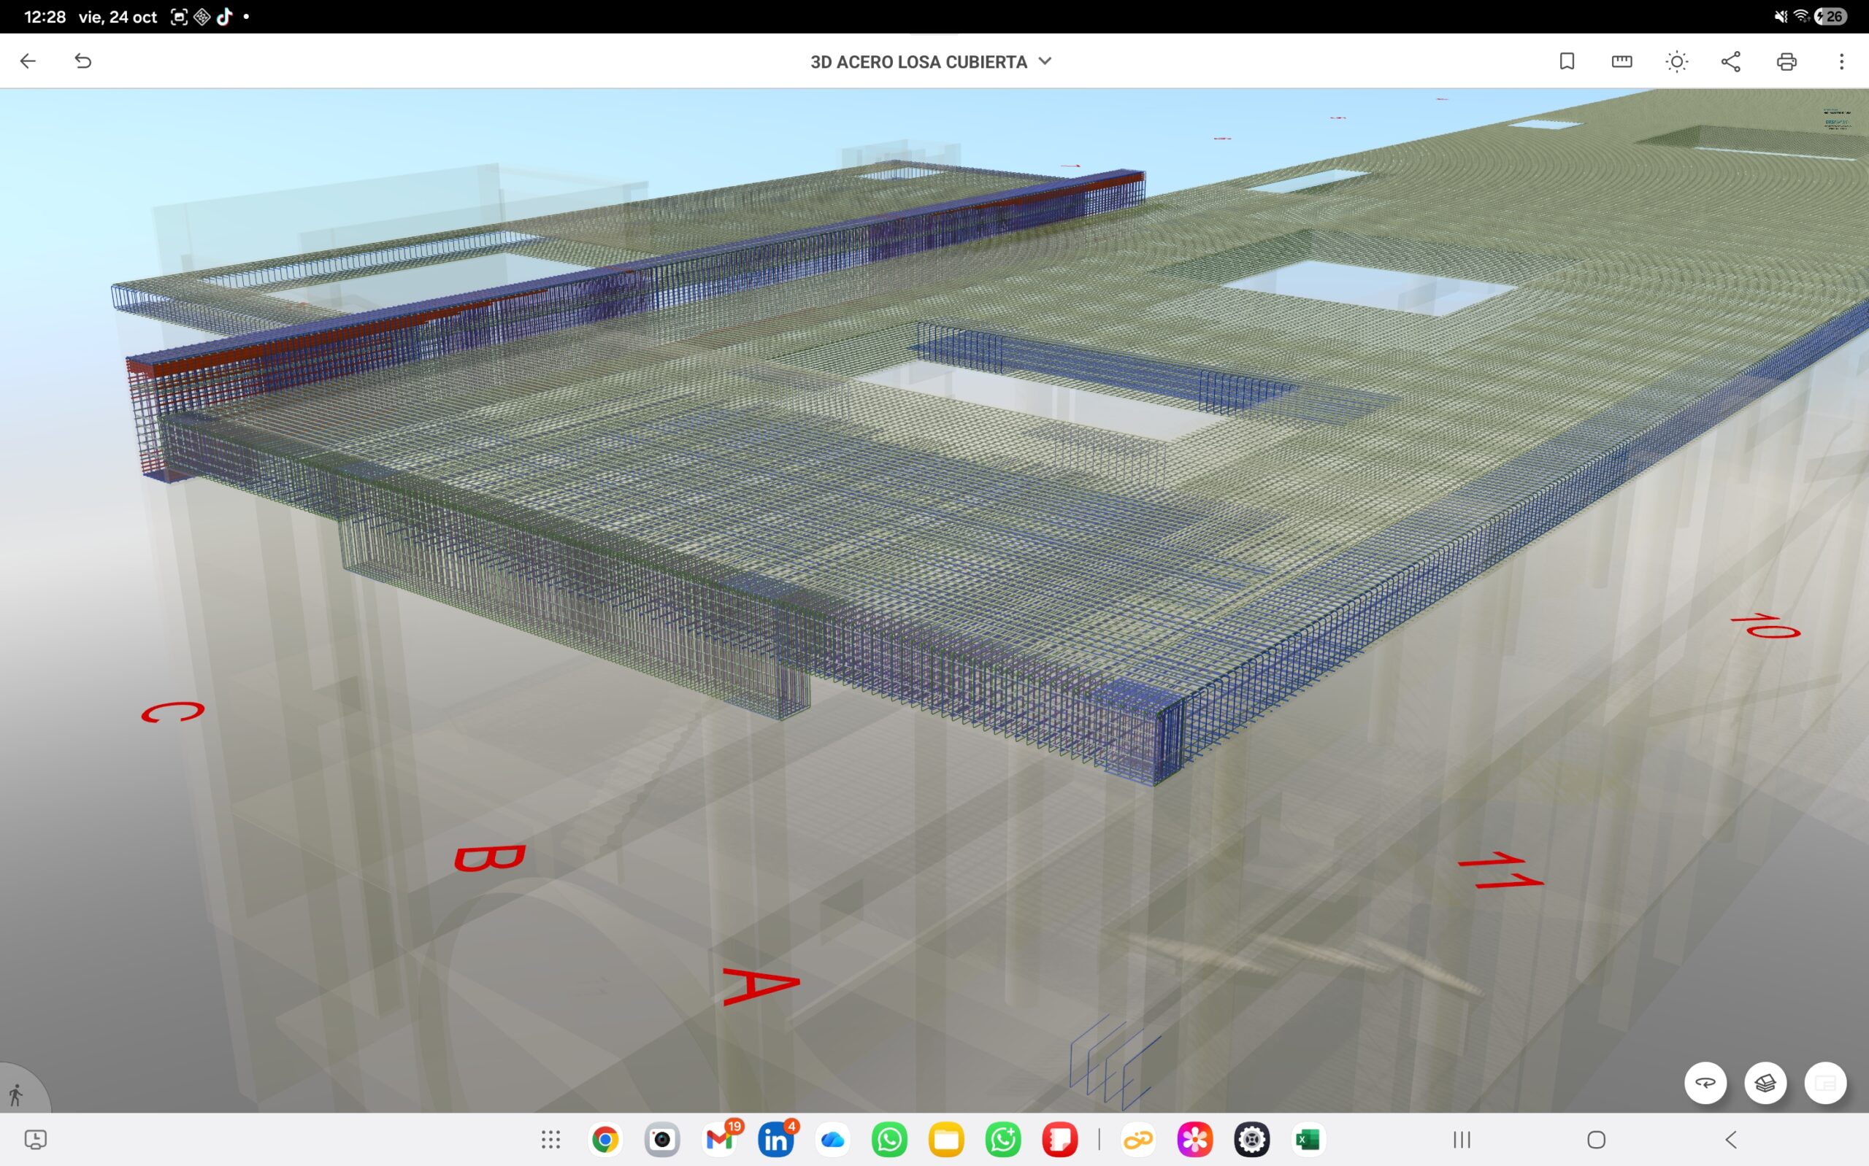Tap the back arrow in app header
The image size is (1869, 1166).
28,61
